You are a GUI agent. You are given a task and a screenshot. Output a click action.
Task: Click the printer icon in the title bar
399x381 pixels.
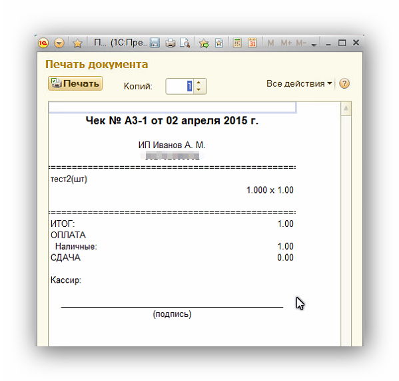click(171, 43)
